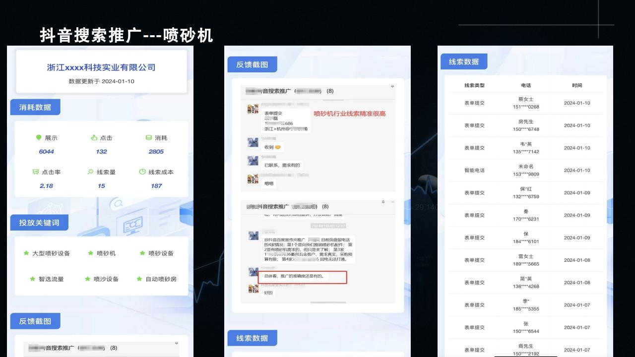Select 线索数据 tab in the middle panel
Viewport: 635px width, 357px height.
coord(252,338)
